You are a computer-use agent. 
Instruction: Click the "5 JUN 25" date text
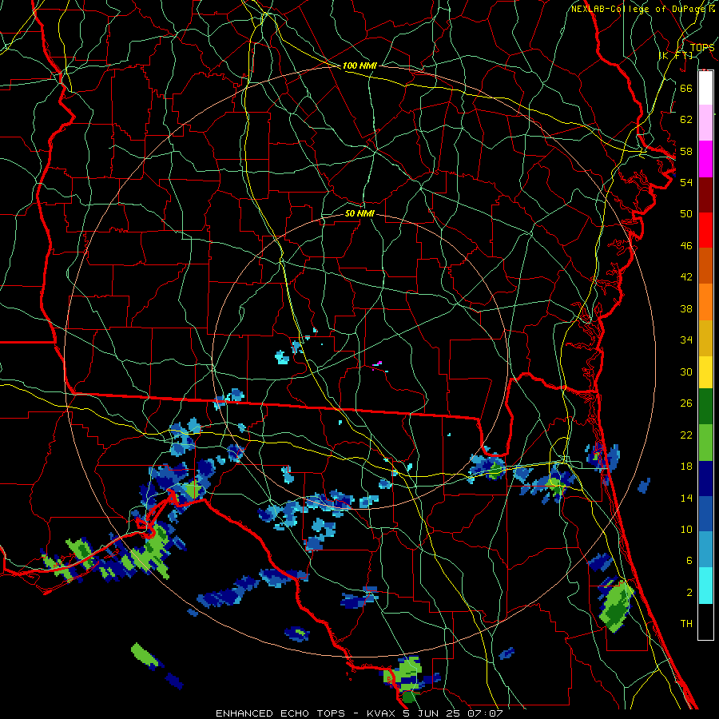click(x=432, y=713)
